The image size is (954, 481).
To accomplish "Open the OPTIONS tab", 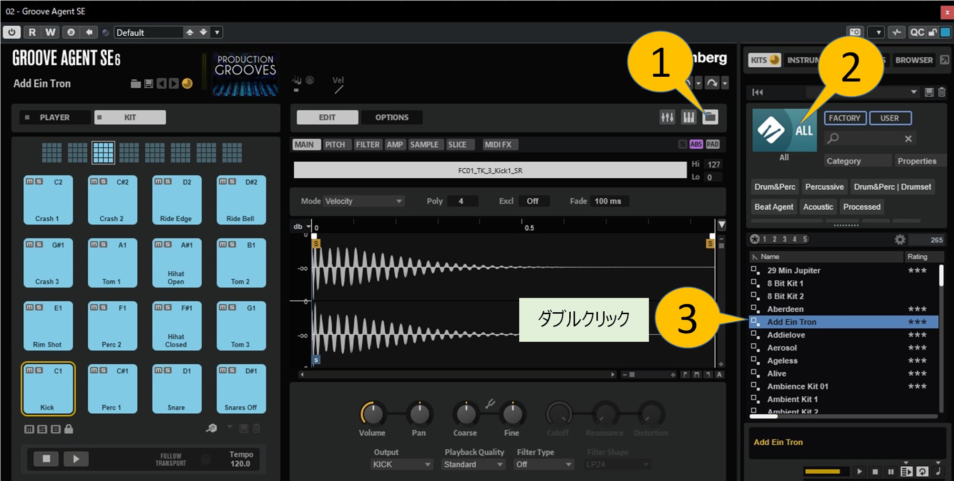I will 391,117.
